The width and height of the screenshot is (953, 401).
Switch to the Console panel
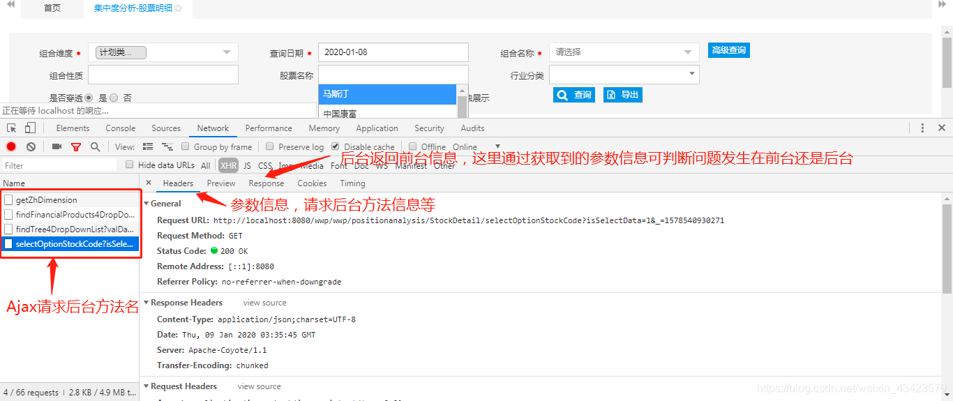(x=121, y=128)
